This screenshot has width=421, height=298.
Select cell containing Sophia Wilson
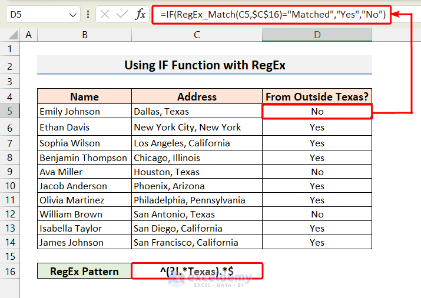85,143
